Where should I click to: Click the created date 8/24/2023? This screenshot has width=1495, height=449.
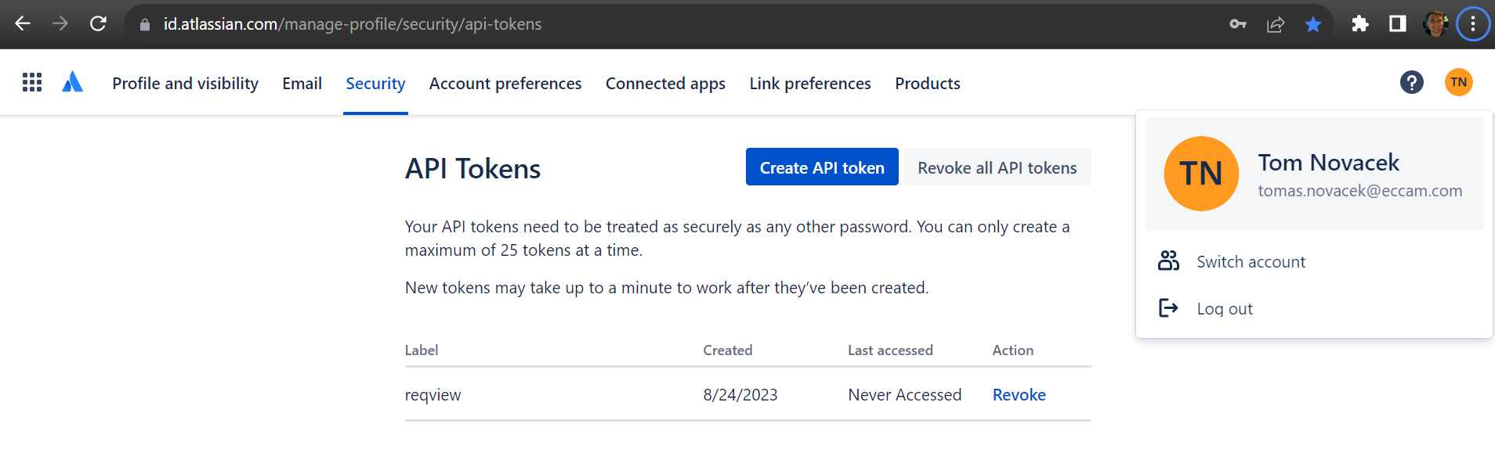(740, 395)
